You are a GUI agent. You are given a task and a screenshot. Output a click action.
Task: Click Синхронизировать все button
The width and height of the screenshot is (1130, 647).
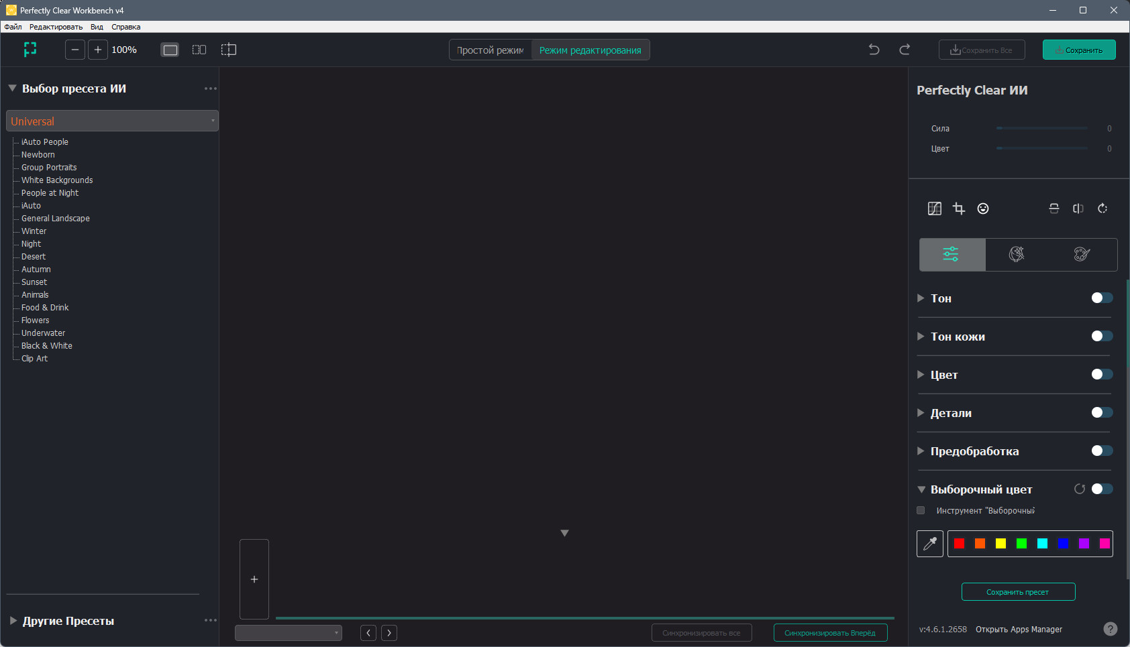(x=701, y=633)
